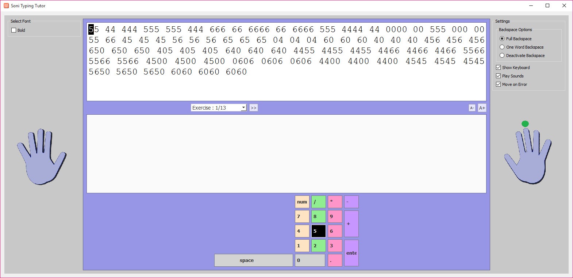Screen dimensions: 573x278
Task: Increase font size with A+ button
Action: pyautogui.click(x=482, y=108)
